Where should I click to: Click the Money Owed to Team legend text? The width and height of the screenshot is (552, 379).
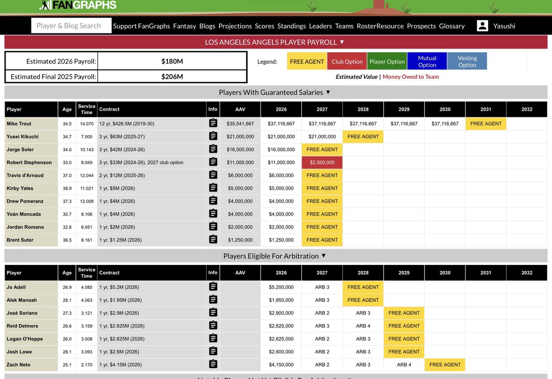[411, 77]
